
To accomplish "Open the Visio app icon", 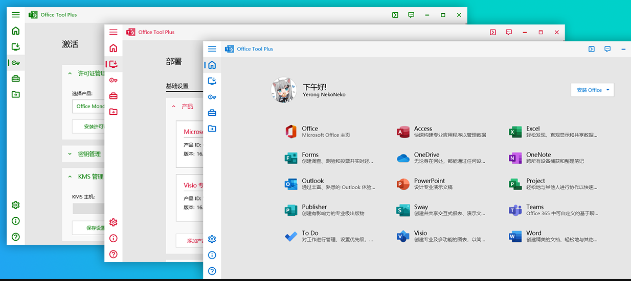I will pos(403,236).
